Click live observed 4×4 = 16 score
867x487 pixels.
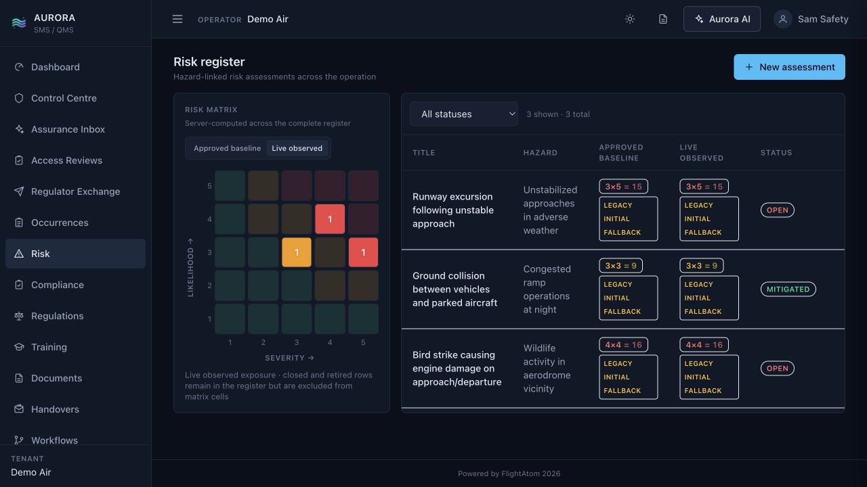704,345
